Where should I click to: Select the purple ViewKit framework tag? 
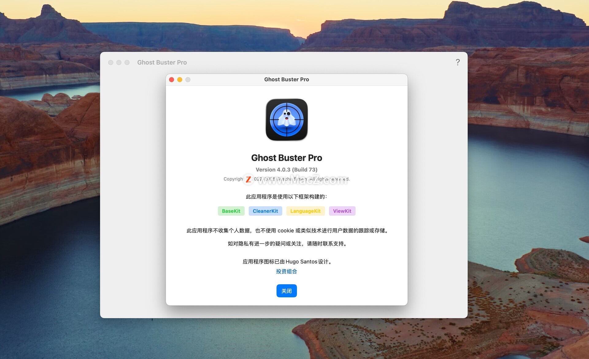(342, 211)
